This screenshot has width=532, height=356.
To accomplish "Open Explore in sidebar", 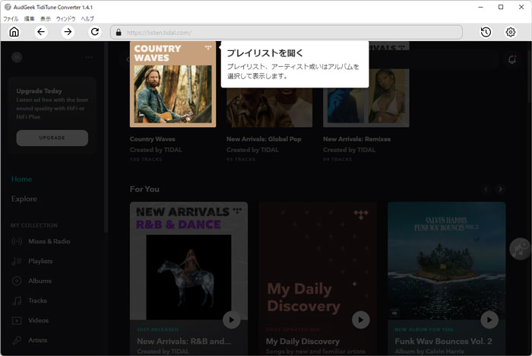I will (24, 199).
